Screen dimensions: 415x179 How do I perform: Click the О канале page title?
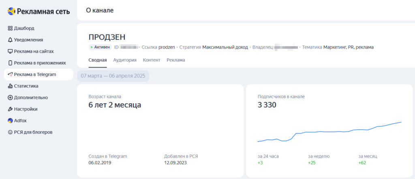tap(100, 10)
